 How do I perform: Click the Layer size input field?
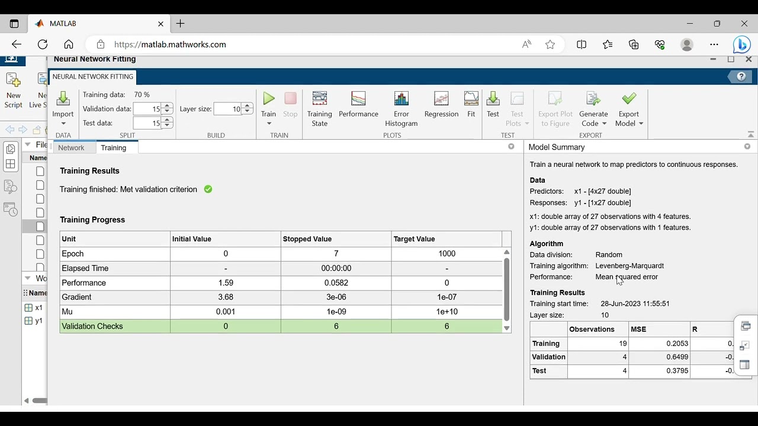click(x=228, y=109)
